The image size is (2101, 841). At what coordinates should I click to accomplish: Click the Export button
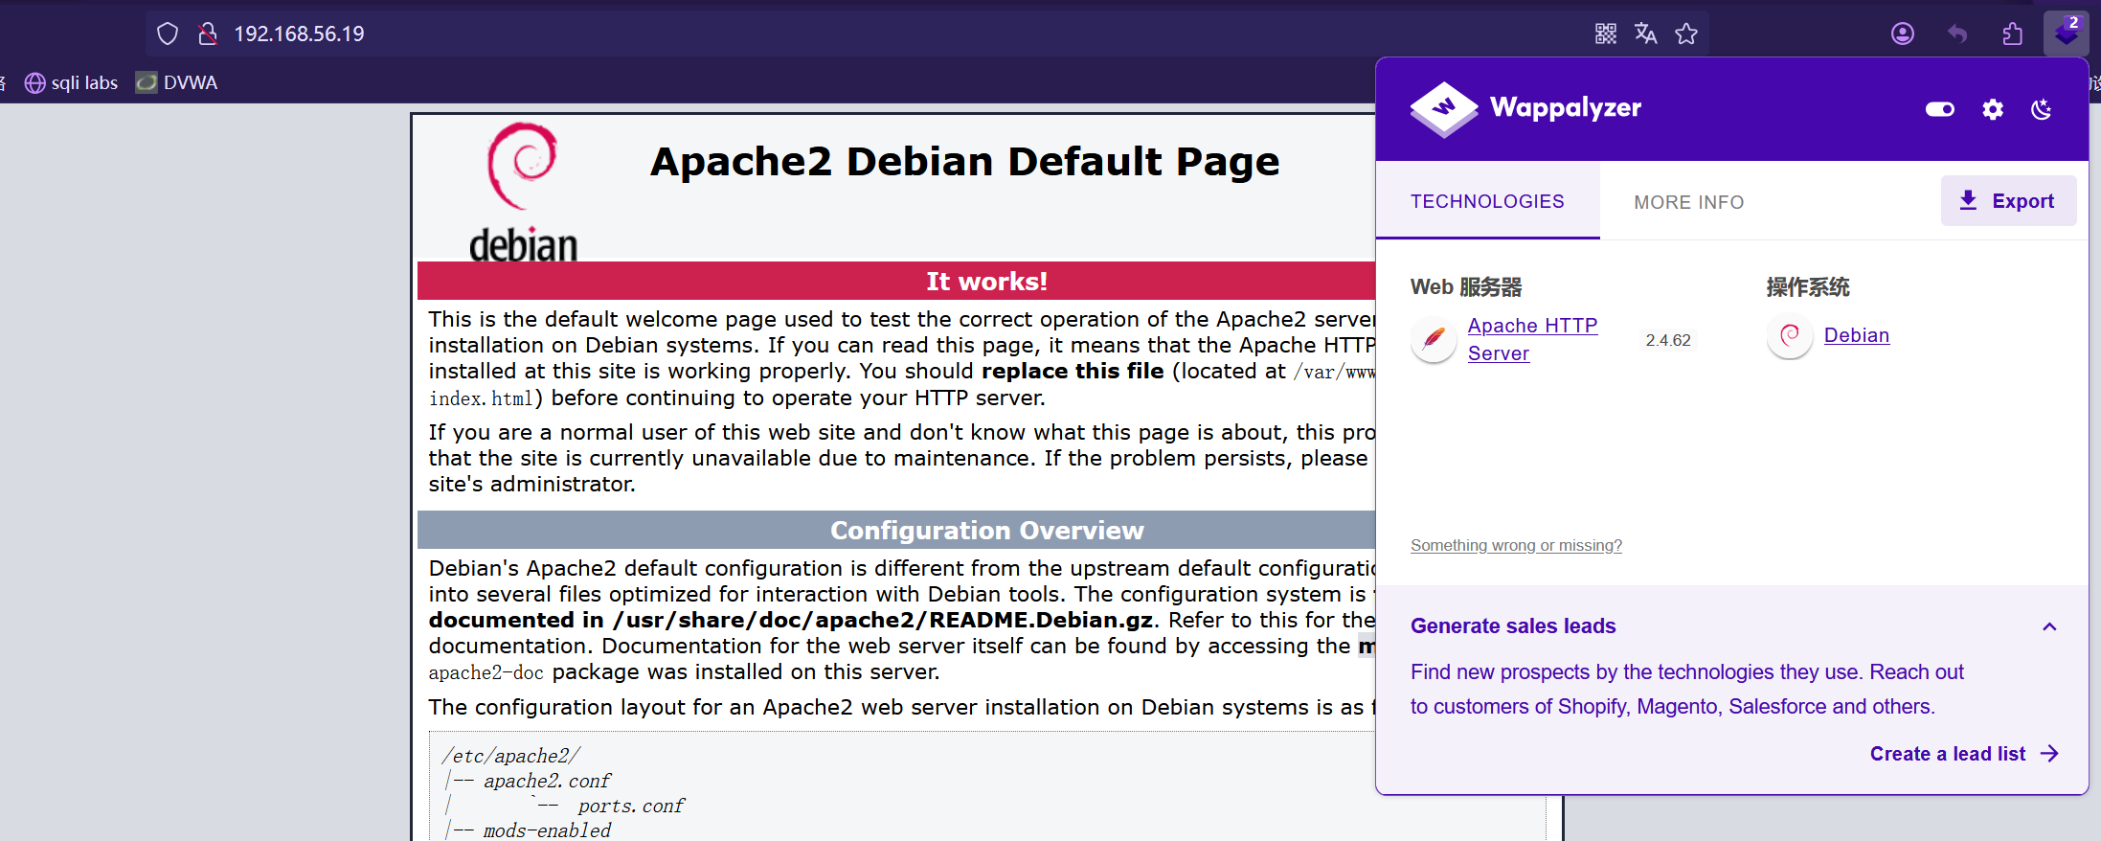click(x=2008, y=201)
